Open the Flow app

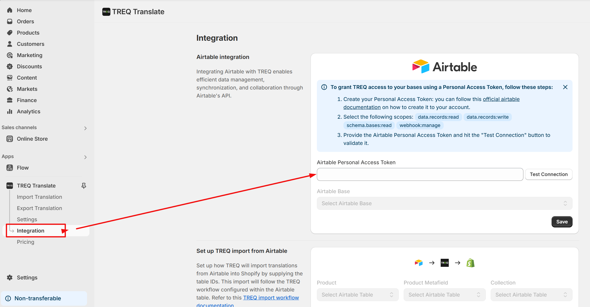(23, 168)
